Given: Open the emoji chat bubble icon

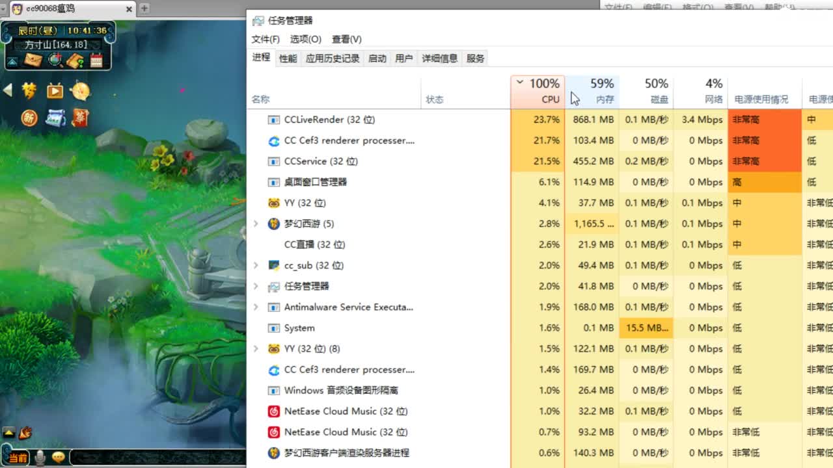Looking at the screenshot, I should tap(59, 458).
